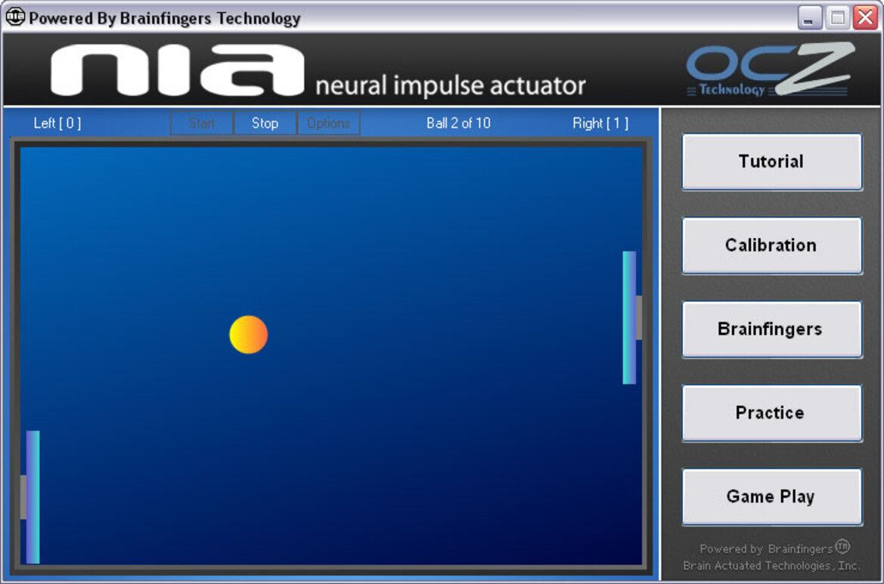884x584 pixels.
Task: Click the 'Ball 2 of 10' counter
Action: [x=458, y=123]
